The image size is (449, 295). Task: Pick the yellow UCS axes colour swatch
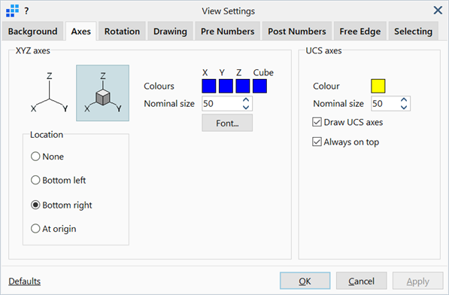click(378, 87)
